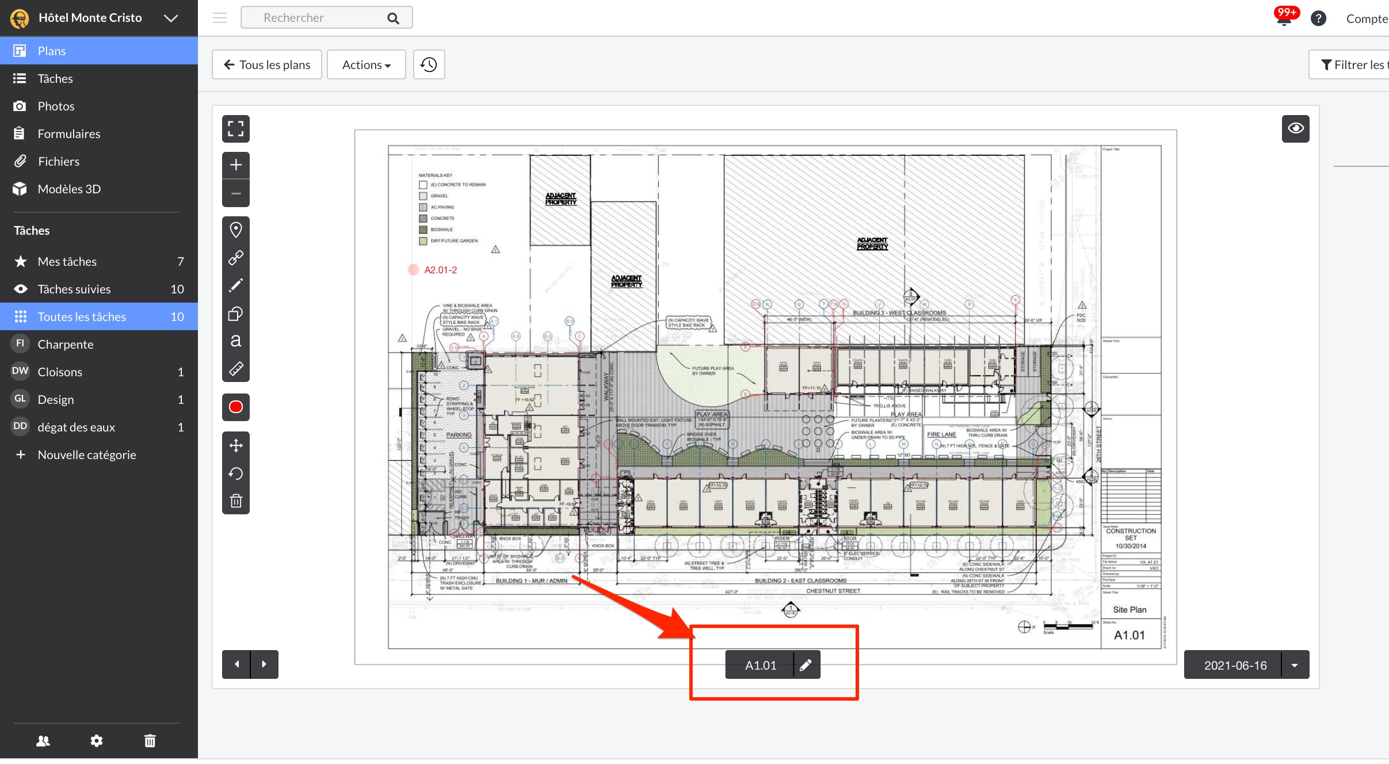Screen dimensions: 1389x764
Task: Select the link tool
Action: (235, 258)
